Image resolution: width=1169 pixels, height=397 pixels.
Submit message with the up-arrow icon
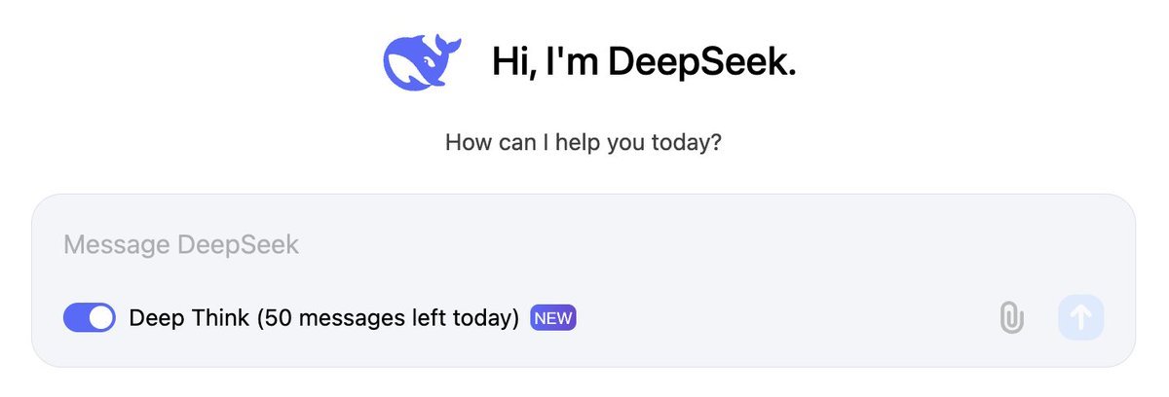point(1080,318)
